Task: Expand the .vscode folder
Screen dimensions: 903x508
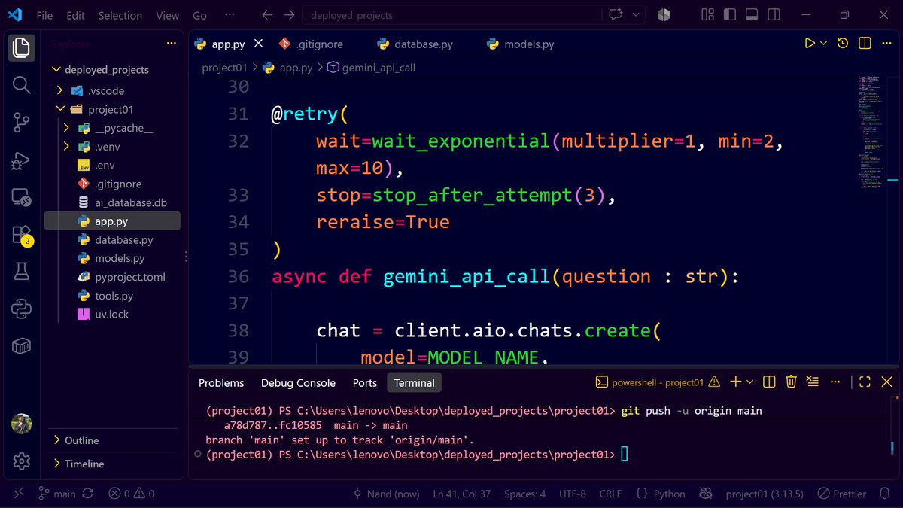Action: pyautogui.click(x=61, y=91)
